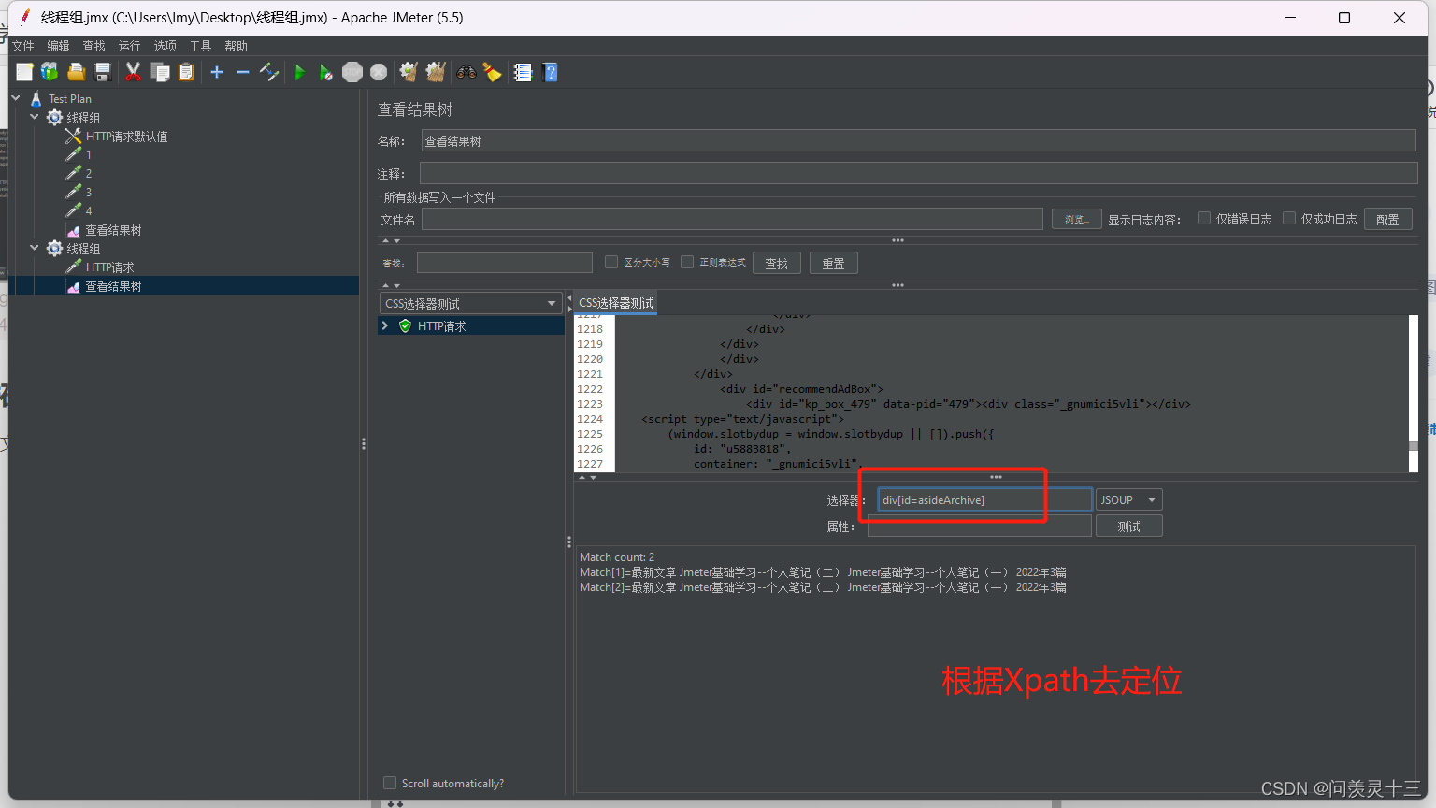Save the test plan with floppy icon
The image size is (1436, 808).
pos(103,72)
